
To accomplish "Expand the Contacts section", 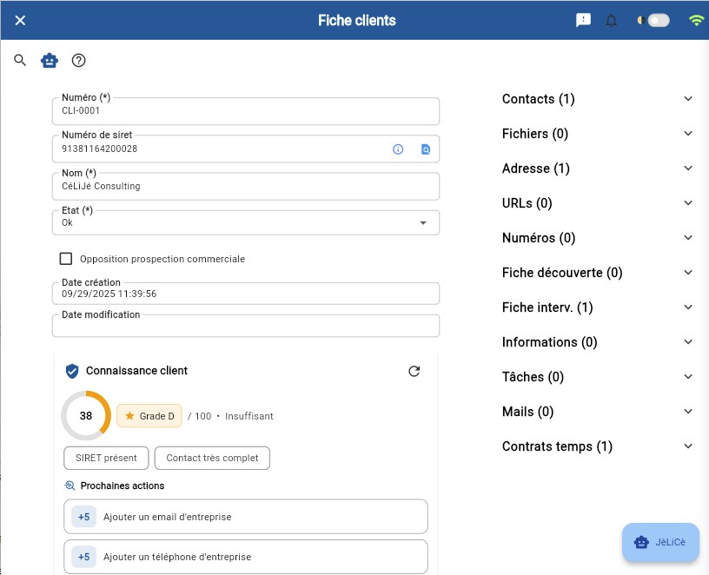I will [x=688, y=98].
